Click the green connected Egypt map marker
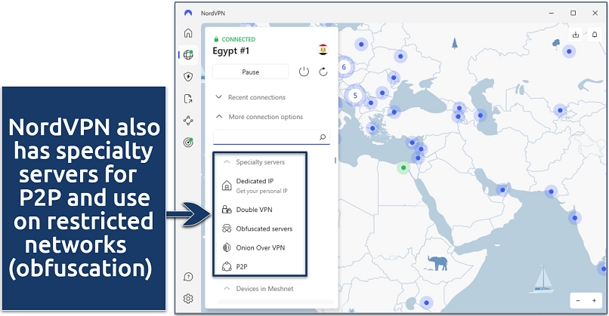This screenshot has height=316, width=609. click(x=403, y=168)
